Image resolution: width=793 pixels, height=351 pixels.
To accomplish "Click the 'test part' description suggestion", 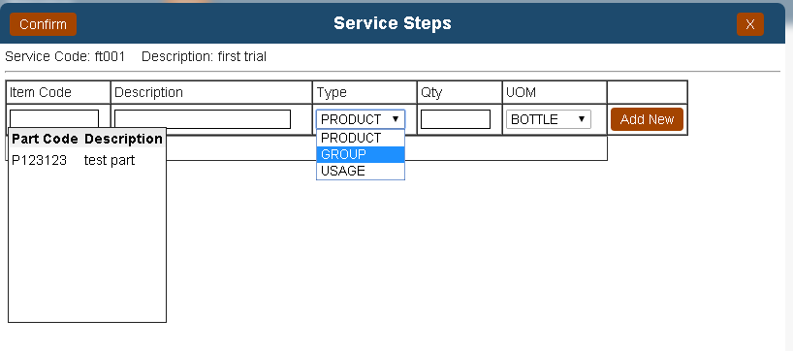I will point(110,160).
